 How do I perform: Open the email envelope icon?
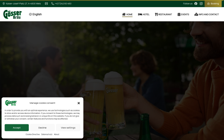(46, 4)
